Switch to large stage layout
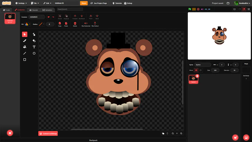Viewport: 252px width, 142px height. click(x=244, y=9)
